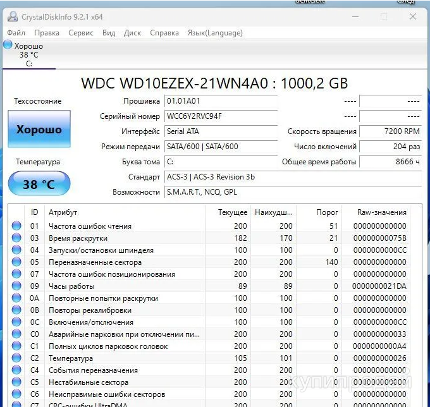
Task: Click the CrystalDiskInfo app icon in title bar
Action: (x=12, y=17)
